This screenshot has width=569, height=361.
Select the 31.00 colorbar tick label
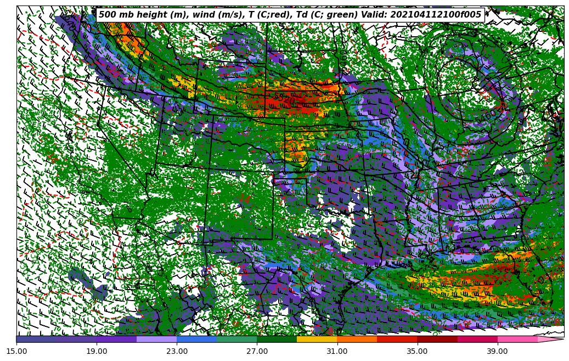coord(337,351)
